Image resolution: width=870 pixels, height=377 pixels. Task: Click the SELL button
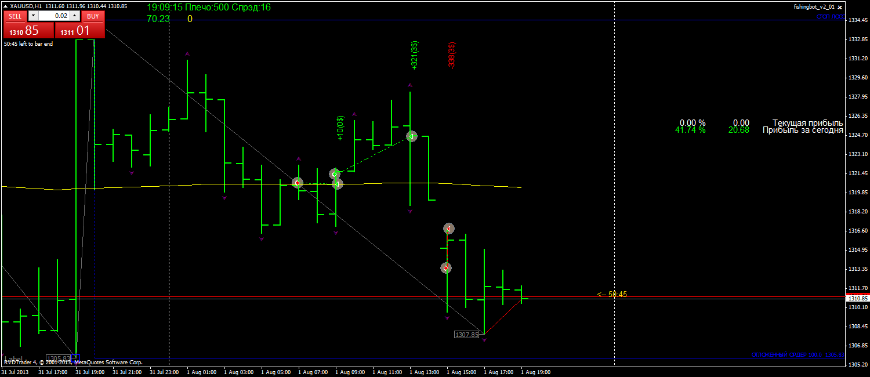[15, 16]
